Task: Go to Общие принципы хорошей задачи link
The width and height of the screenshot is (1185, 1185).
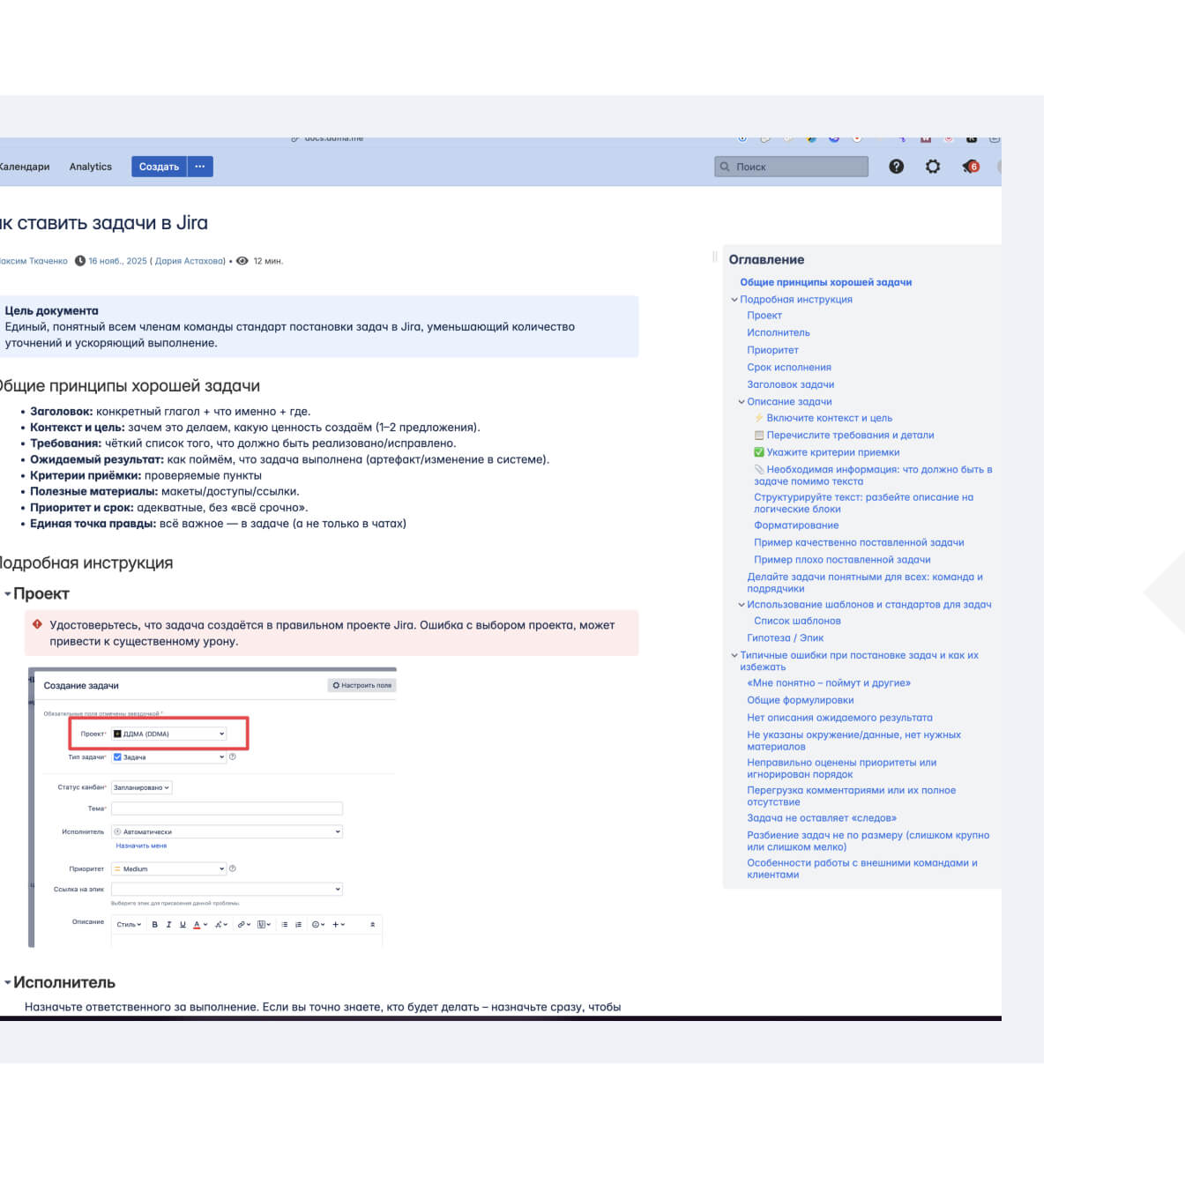Action: tap(825, 282)
